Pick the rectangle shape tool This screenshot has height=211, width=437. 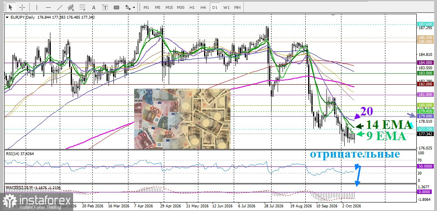117,7
